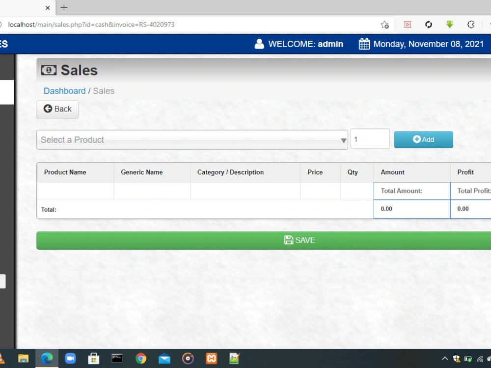
Task: Open File Explorer from the taskbar
Action: click(x=23, y=359)
